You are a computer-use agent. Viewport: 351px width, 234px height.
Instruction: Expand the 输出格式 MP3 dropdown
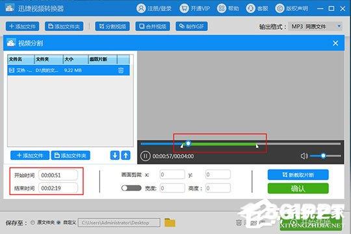coord(315,27)
